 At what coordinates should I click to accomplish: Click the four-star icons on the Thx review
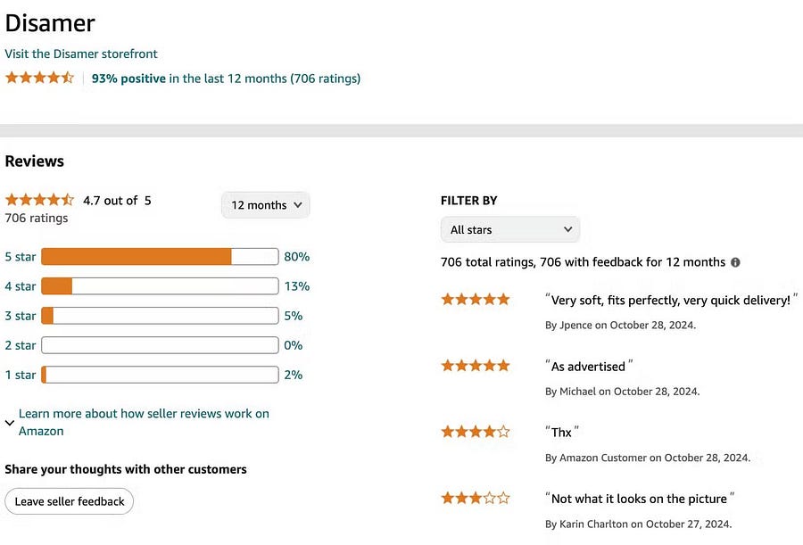click(x=475, y=431)
